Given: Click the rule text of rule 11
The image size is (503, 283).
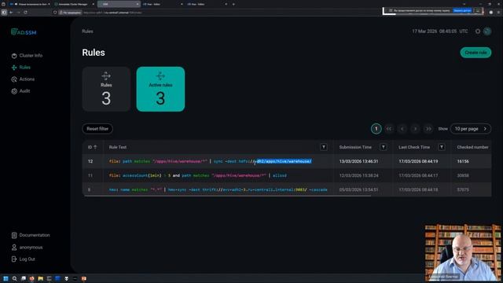Looking at the screenshot, I should tap(197, 175).
